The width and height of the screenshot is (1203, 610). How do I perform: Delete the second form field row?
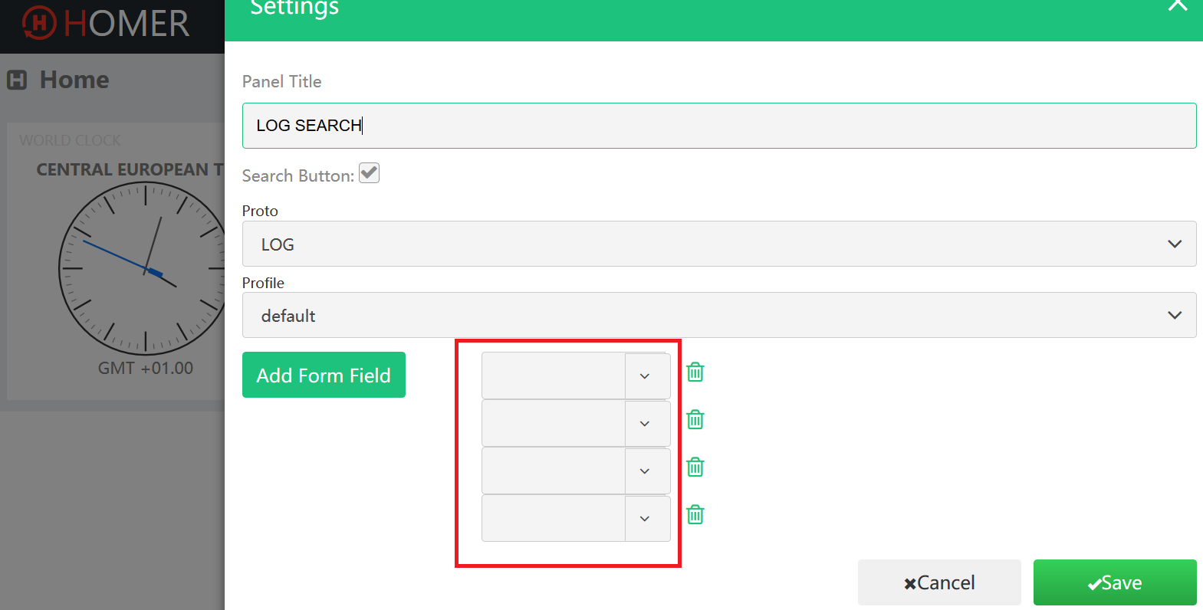tap(695, 419)
